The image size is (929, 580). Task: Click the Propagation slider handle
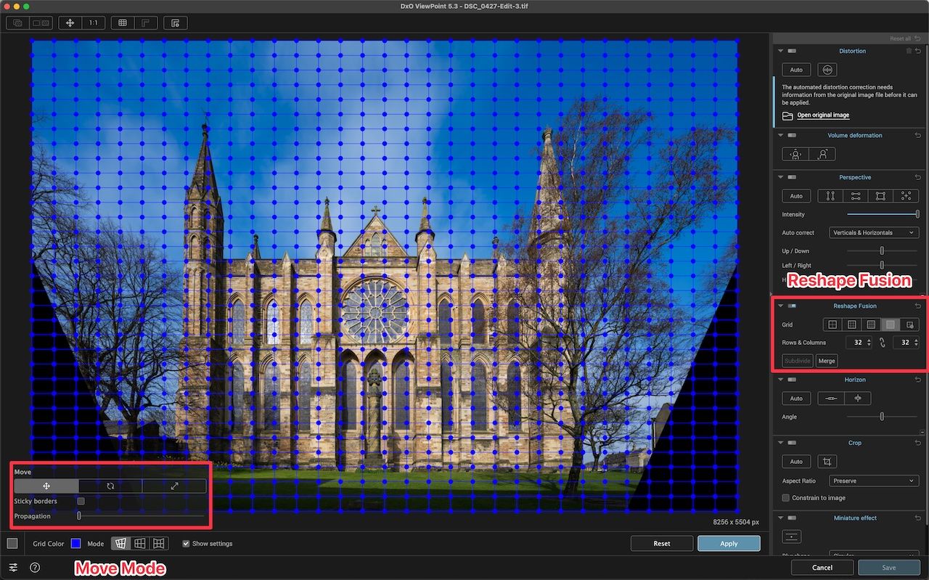click(79, 516)
